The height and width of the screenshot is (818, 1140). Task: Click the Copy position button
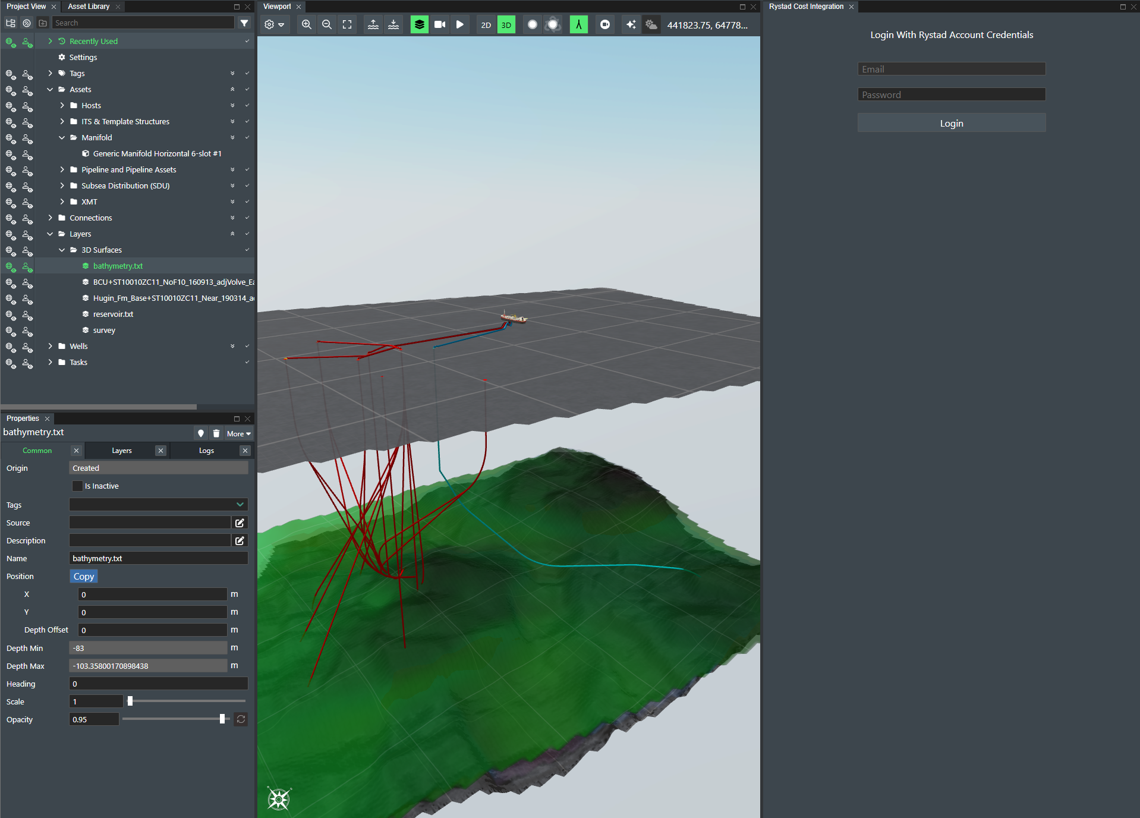84,576
